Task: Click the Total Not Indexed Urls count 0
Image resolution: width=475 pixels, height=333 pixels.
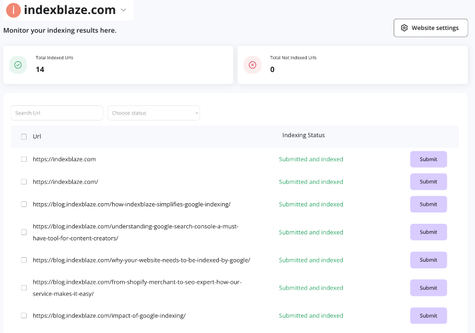Action: pos(272,69)
